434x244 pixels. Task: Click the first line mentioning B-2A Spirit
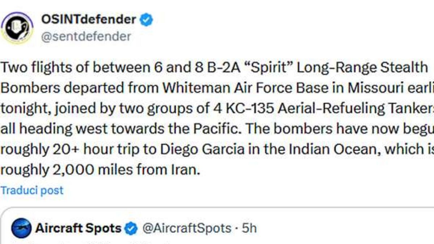coord(214,68)
